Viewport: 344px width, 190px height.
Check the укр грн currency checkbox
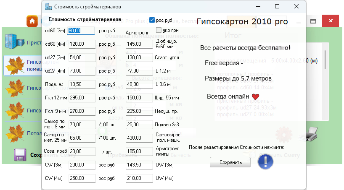coord(159,30)
